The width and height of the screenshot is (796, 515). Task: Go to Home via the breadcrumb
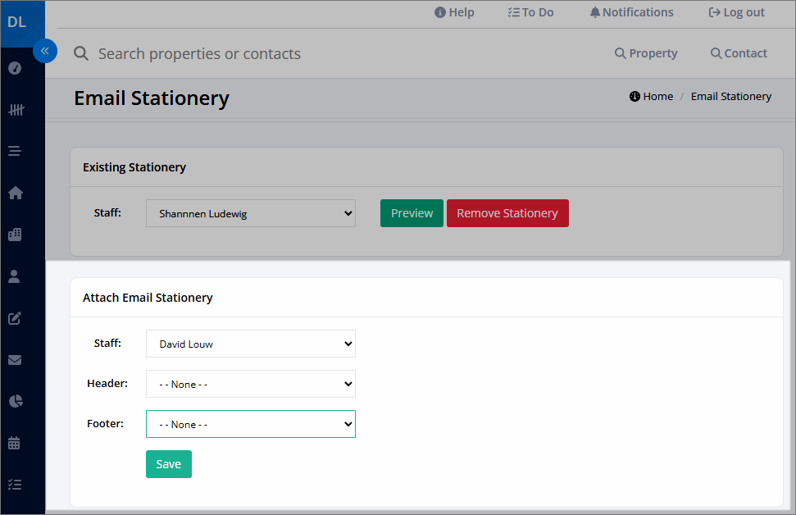coord(652,97)
